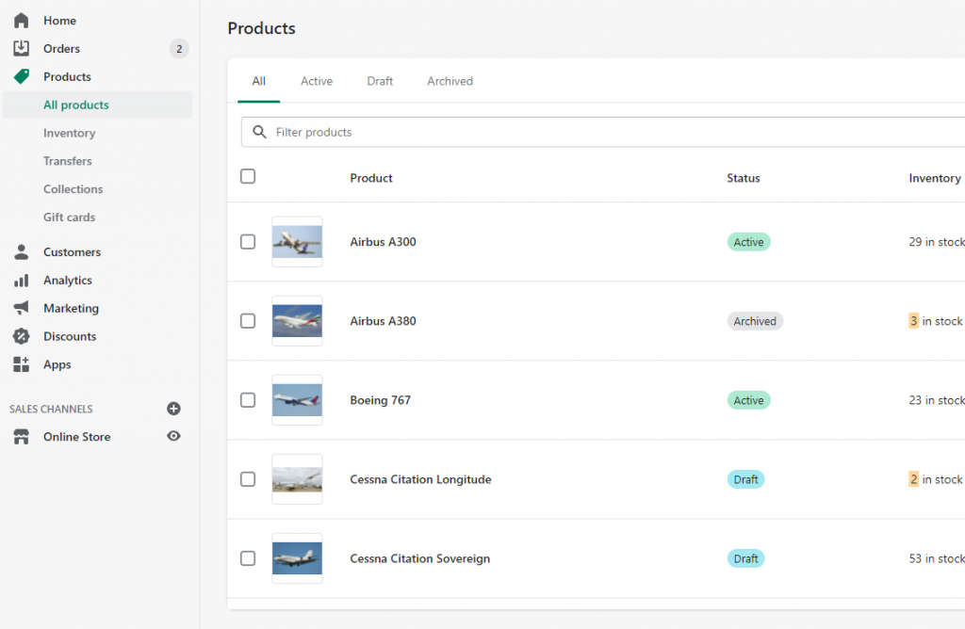965x629 pixels.
Task: Expand the Inventory section link
Action: 67,133
